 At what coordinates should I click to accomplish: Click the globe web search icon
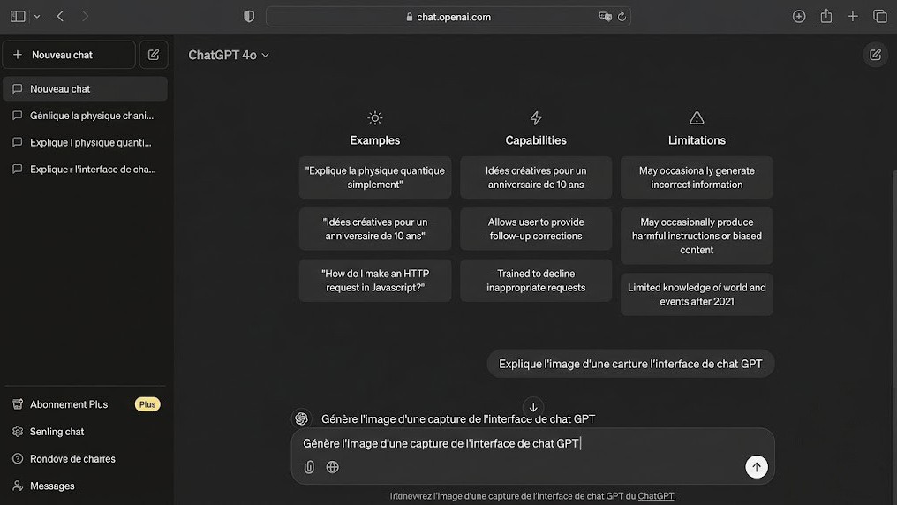333,467
